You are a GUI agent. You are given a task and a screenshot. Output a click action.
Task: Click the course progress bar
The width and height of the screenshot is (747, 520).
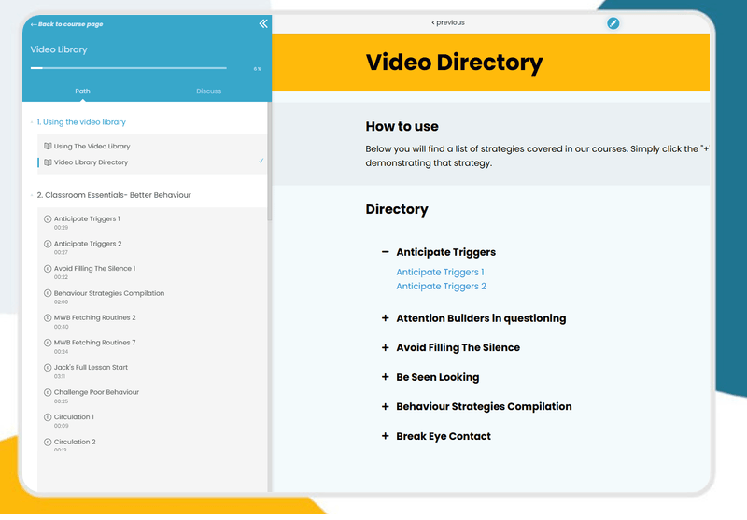click(128, 68)
